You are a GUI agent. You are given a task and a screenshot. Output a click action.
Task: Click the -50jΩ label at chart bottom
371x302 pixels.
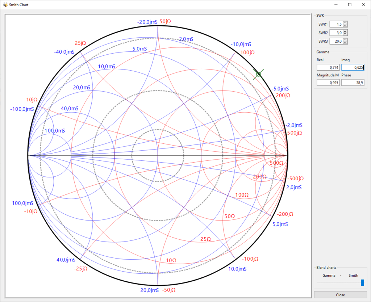point(169,290)
